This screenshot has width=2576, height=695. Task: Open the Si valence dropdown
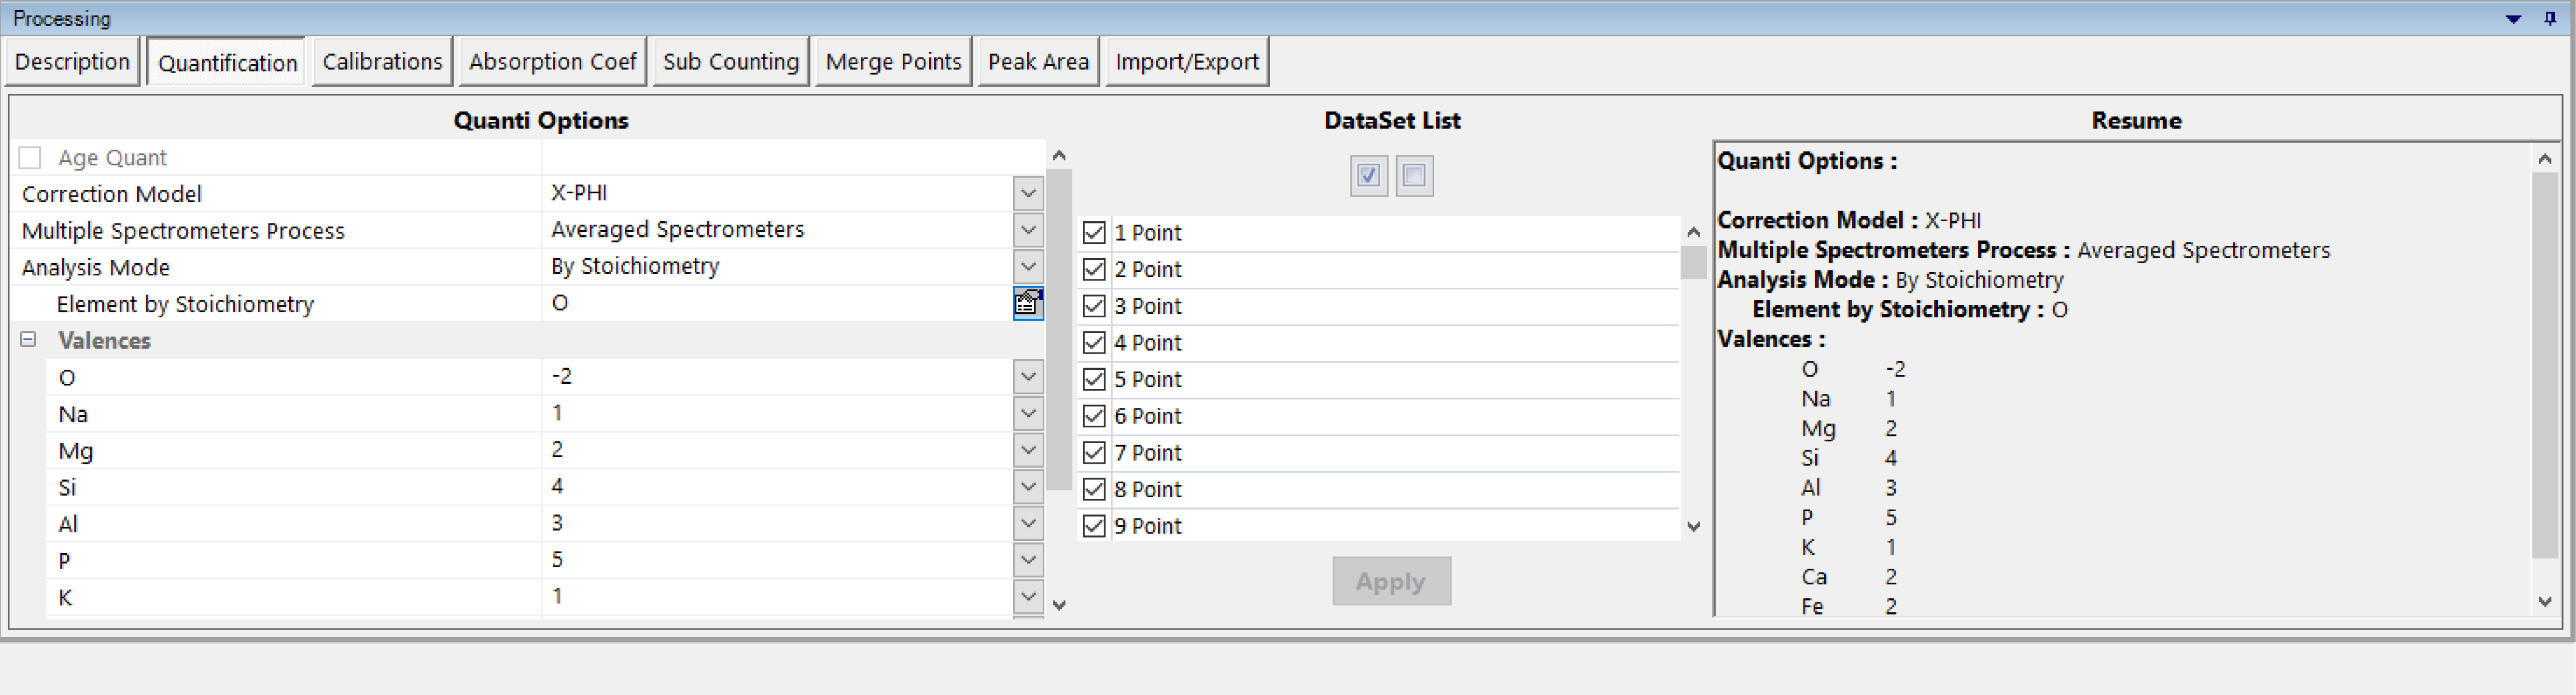click(1027, 487)
